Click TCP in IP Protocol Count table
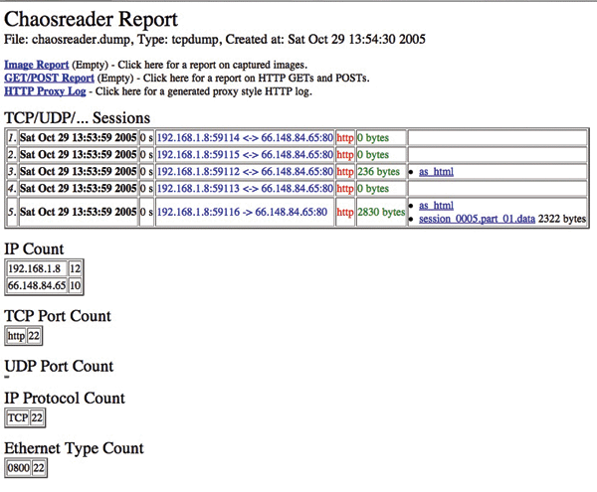 click(x=18, y=418)
